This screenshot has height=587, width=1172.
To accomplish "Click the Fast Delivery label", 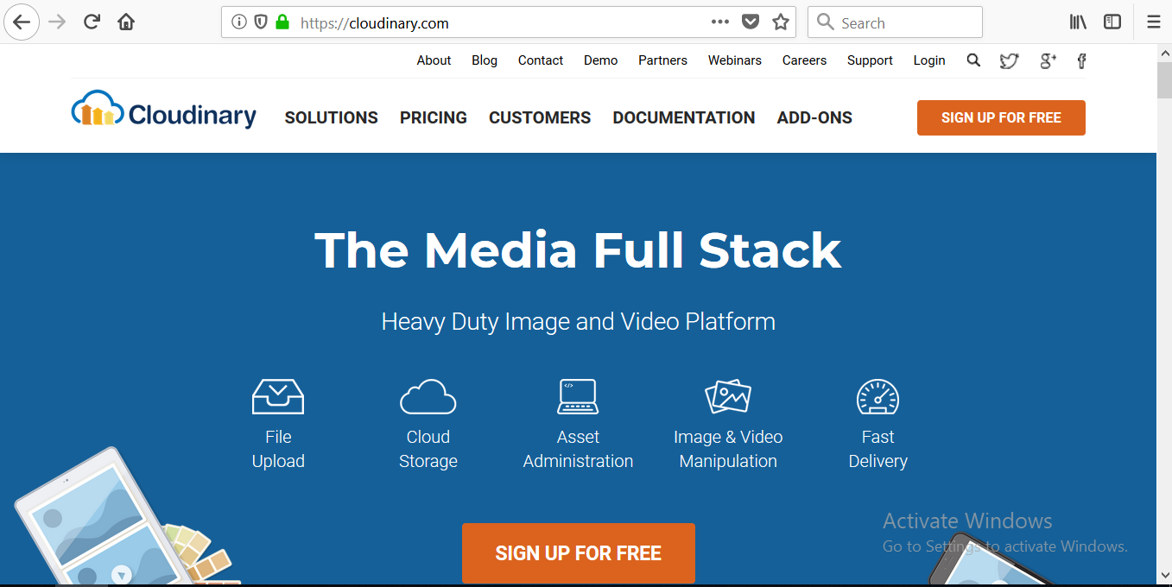I will point(877,449).
